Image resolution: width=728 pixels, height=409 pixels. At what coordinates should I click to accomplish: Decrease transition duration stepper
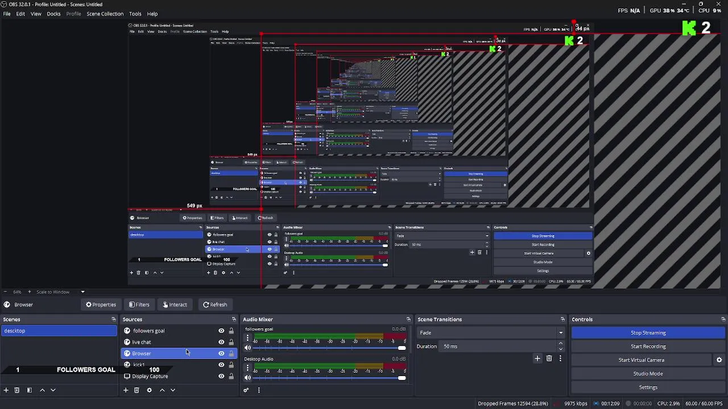(561, 349)
